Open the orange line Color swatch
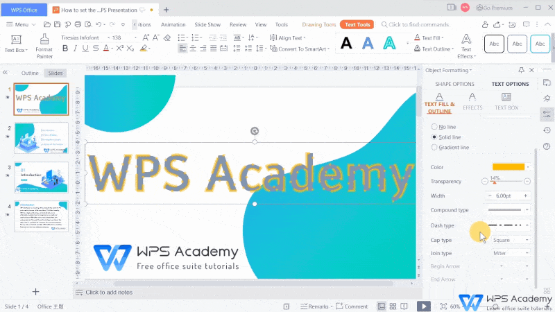 (509, 167)
